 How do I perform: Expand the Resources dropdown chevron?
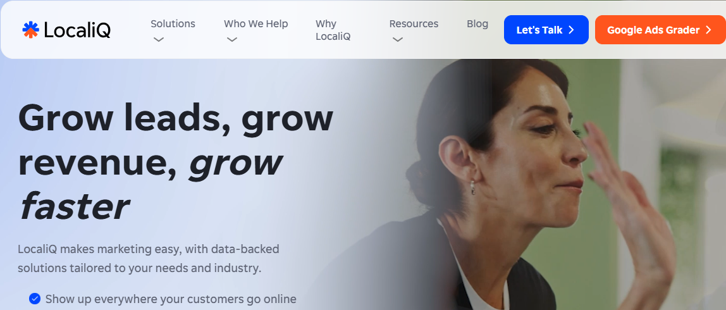coord(397,40)
